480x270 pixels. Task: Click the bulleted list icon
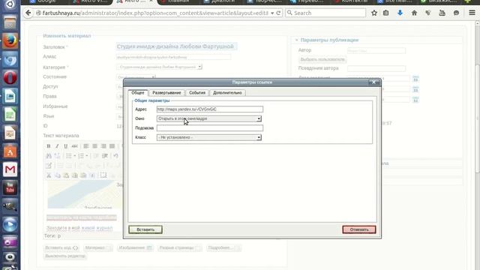pyautogui.click(x=69, y=156)
